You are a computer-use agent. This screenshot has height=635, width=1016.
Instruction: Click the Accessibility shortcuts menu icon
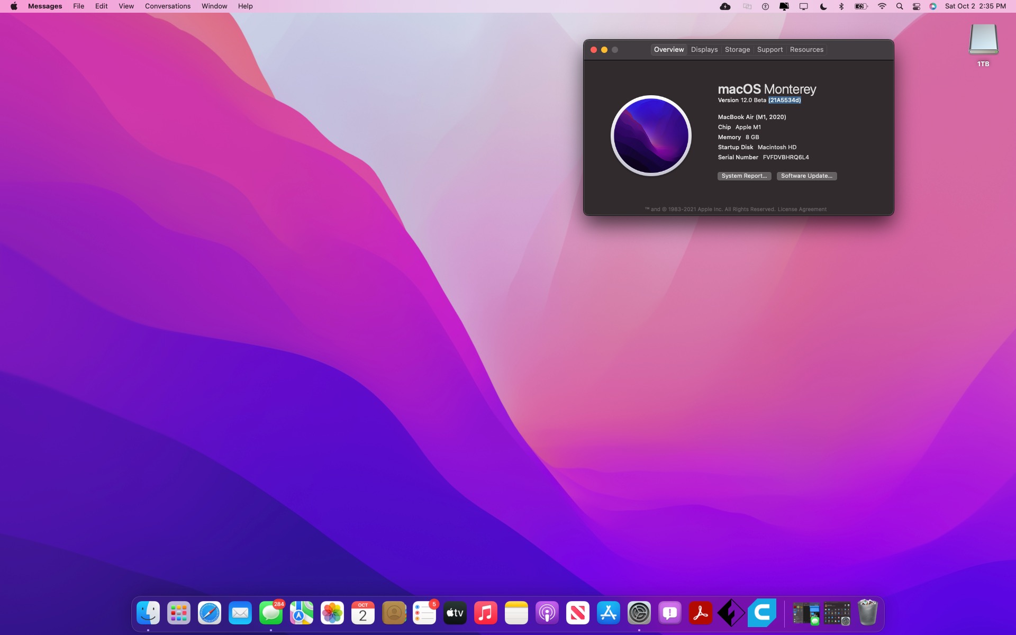(765, 6)
